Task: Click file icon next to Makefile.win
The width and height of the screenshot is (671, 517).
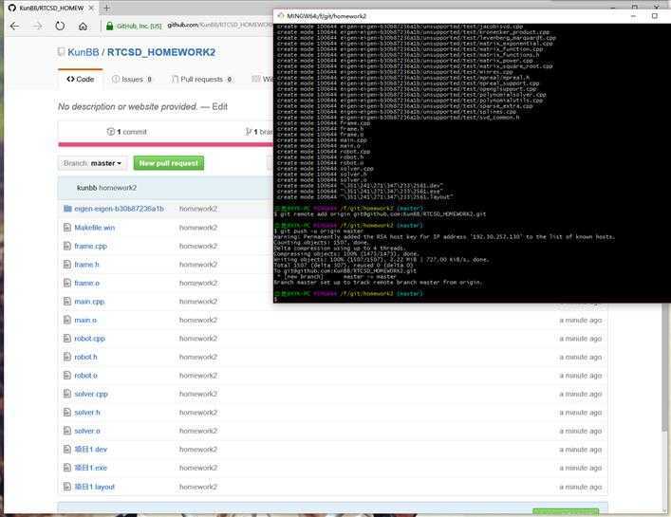Action: [67, 228]
